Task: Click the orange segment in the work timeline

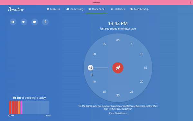Action: pos(19,107)
